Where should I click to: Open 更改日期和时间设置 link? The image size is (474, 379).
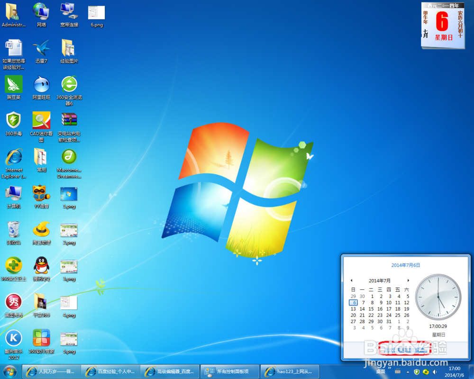tap(406, 350)
